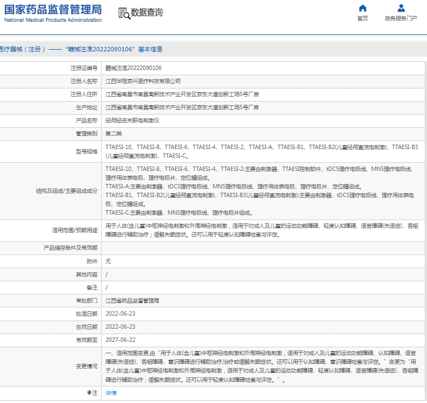This screenshot has width=427, height=403.
Task: Select registration number 赣械注准20222090106 cell
Action: click(x=133, y=68)
